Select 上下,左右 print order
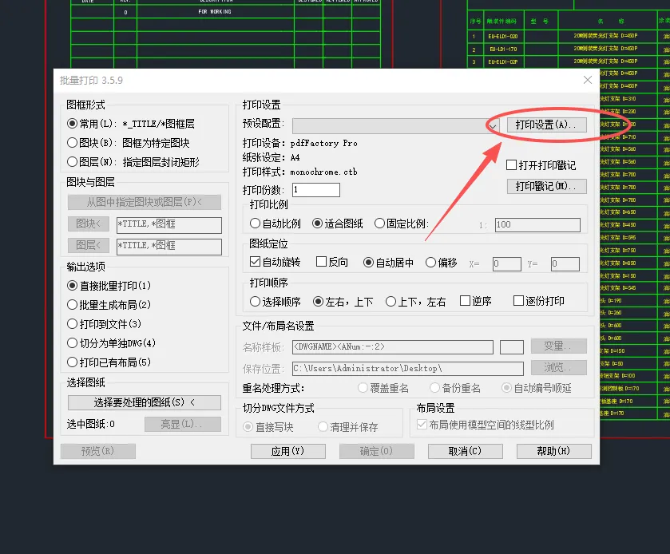This screenshot has width=670, height=554. [391, 302]
